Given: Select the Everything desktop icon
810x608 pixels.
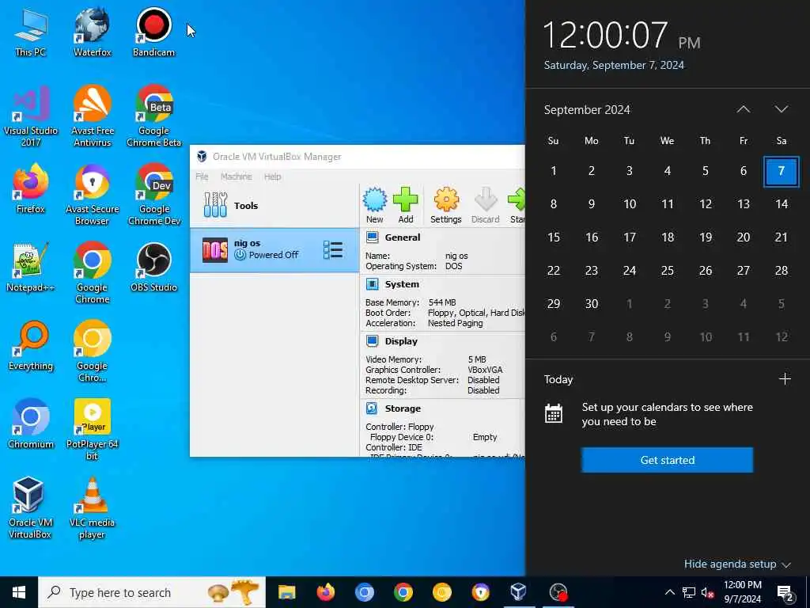Looking at the screenshot, I should pyautogui.click(x=31, y=346).
